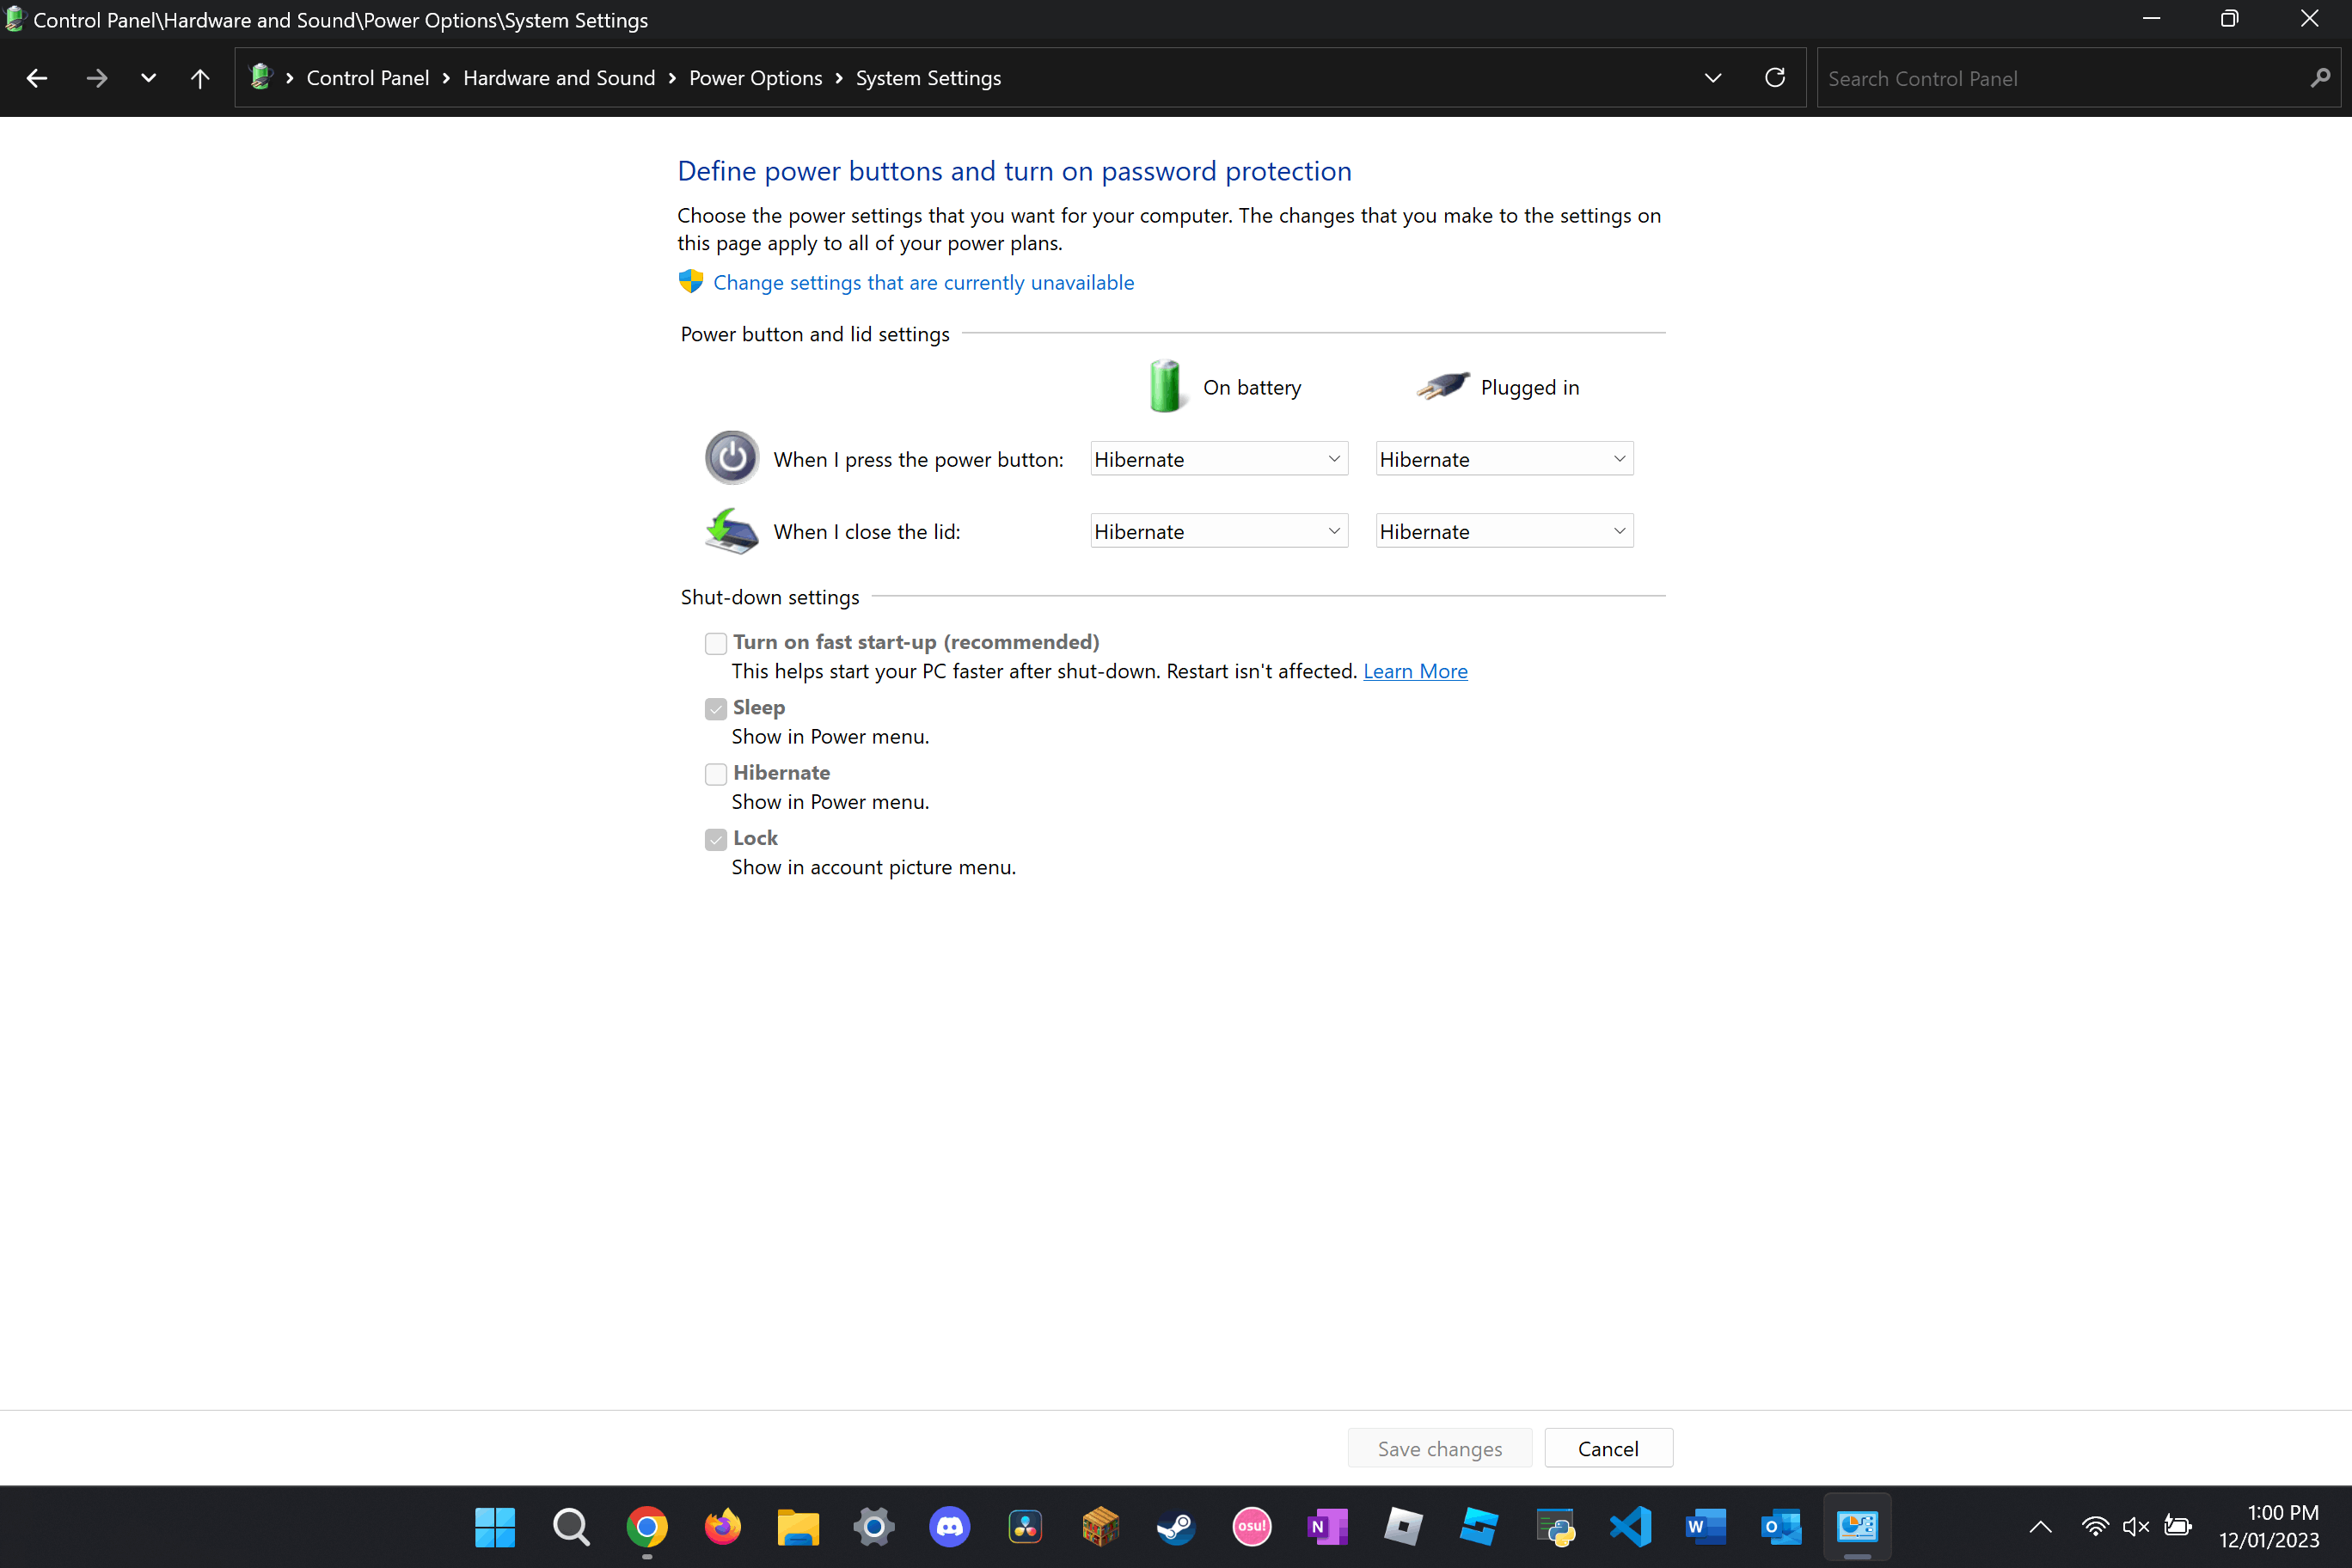Launch Roblox Player from taskbar
The width and height of the screenshot is (2352, 1568).
click(x=1403, y=1527)
